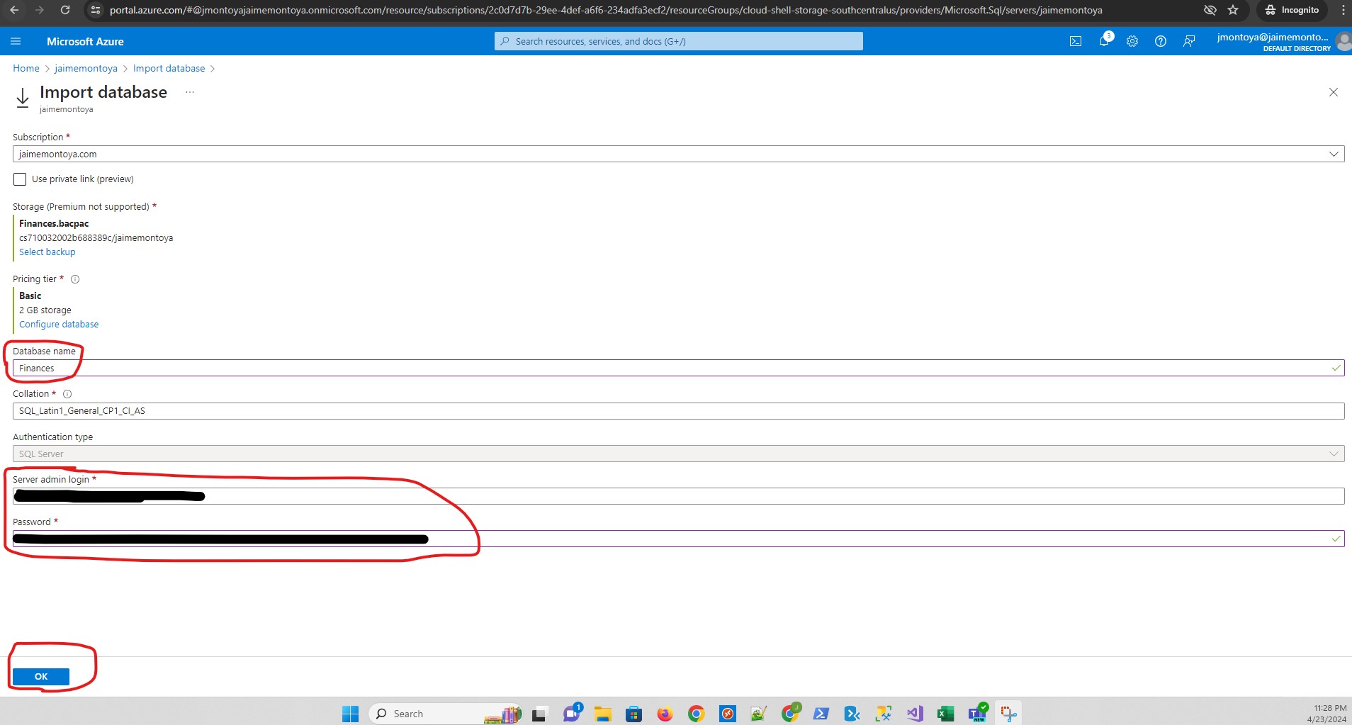Open Cloud Shell from the top bar

(1076, 41)
